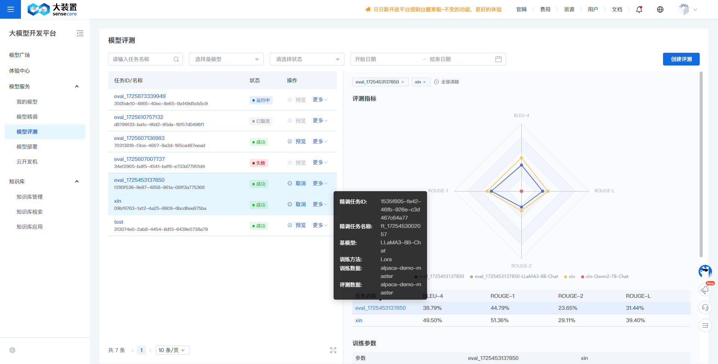The width and height of the screenshot is (718, 364).
Task: Open the calendar icon in date range
Action: click(498, 59)
